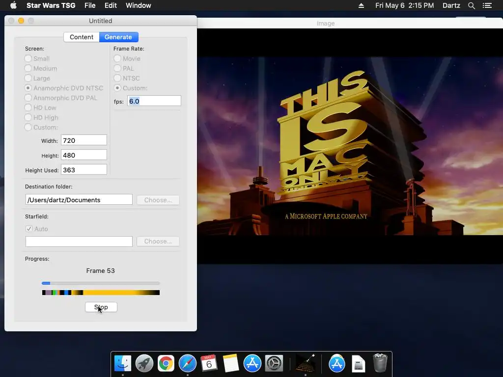The height and width of the screenshot is (377, 503).
Task: Open the Trash in the dock
Action: click(380, 363)
